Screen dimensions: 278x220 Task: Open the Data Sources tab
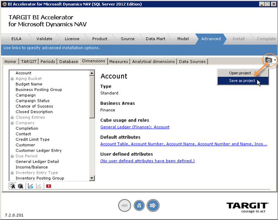coord(192,61)
